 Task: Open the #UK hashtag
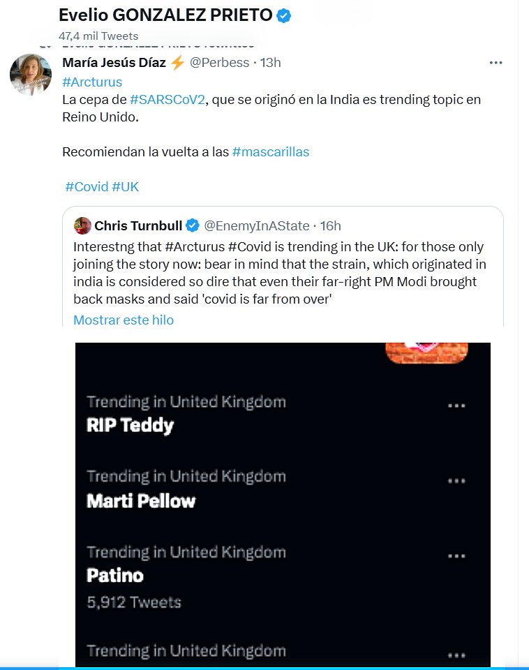coord(126,186)
